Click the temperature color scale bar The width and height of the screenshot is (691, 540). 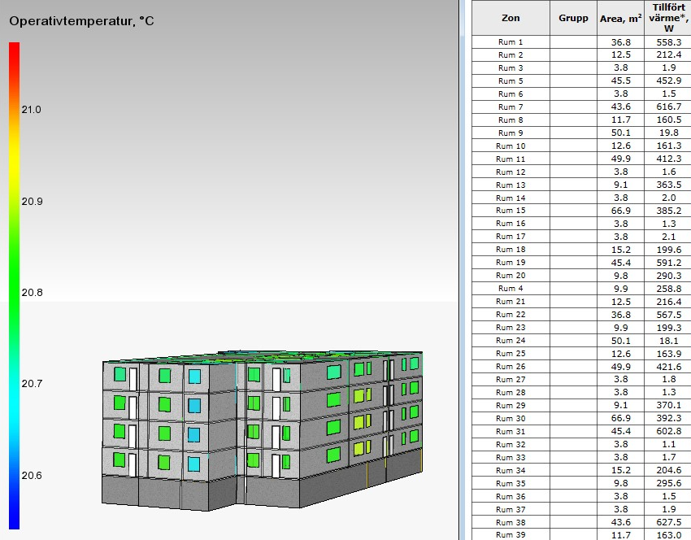(x=14, y=285)
